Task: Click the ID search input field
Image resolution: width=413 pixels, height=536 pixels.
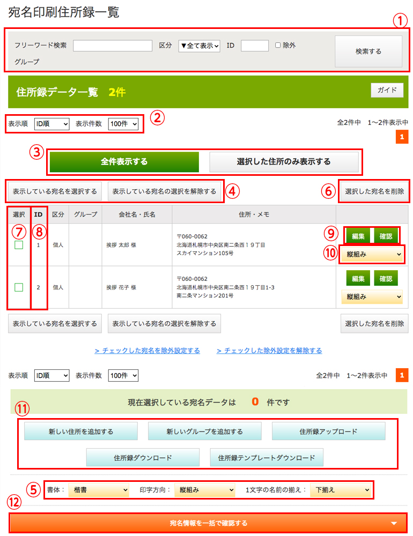Action: [x=254, y=46]
